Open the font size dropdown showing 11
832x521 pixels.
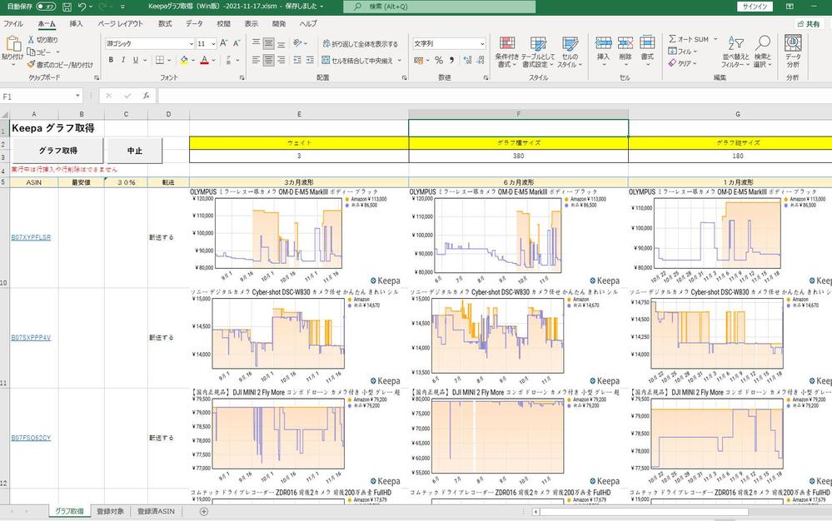click(212, 44)
